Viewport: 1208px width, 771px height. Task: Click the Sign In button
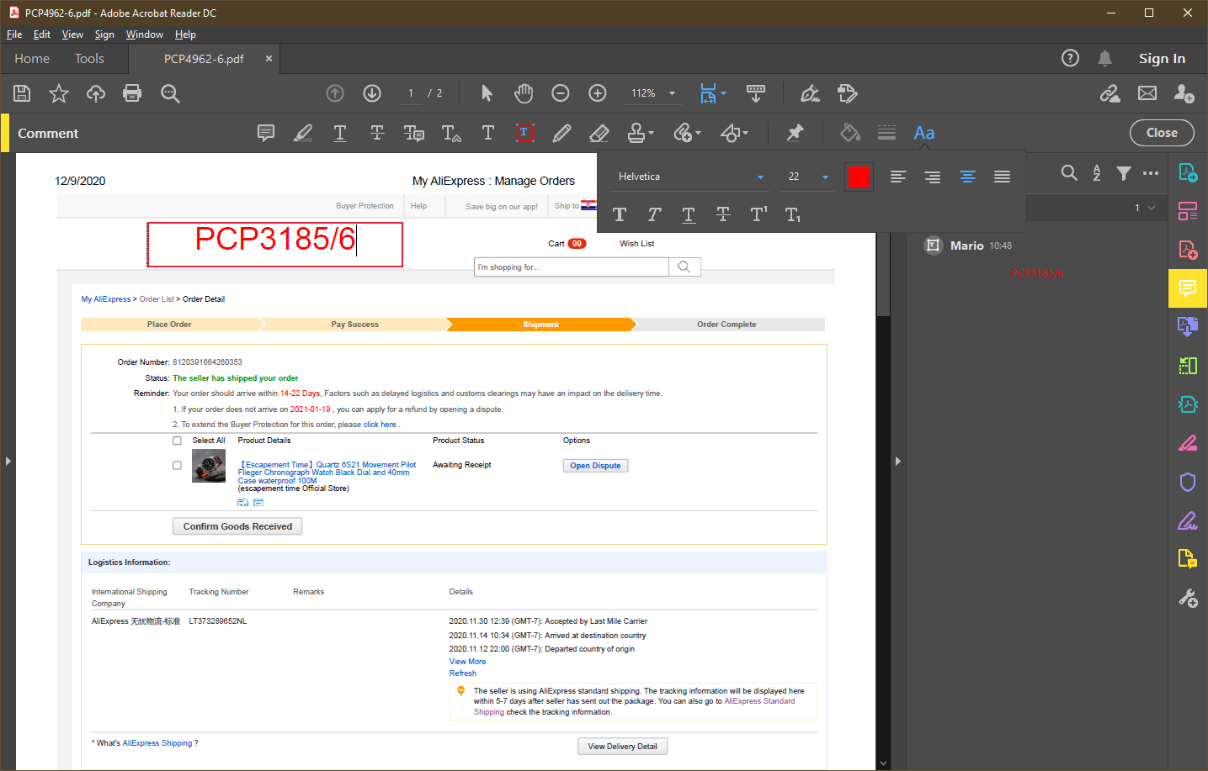1162,59
